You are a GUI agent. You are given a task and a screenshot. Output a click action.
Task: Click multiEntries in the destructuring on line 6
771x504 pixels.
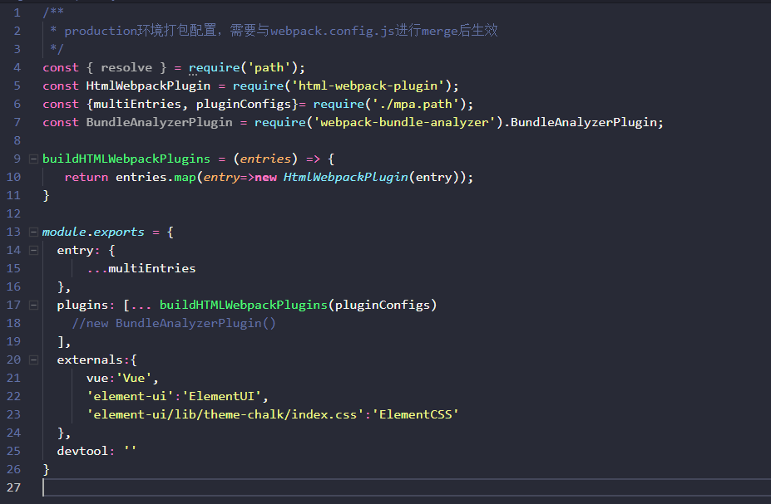coord(137,104)
